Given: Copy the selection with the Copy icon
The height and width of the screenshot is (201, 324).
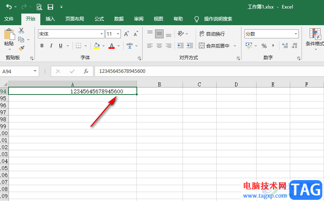Looking at the screenshot, I should tap(21, 39).
